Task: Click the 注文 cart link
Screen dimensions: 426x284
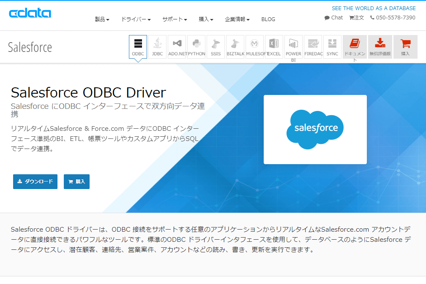Action: tap(356, 18)
